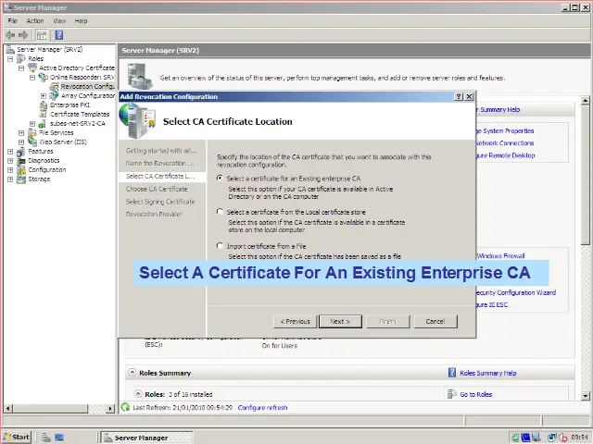Viewport: 593px width, 444px height.
Task: Collapse the Active Directory Certificate Services node
Action: tap(21, 68)
